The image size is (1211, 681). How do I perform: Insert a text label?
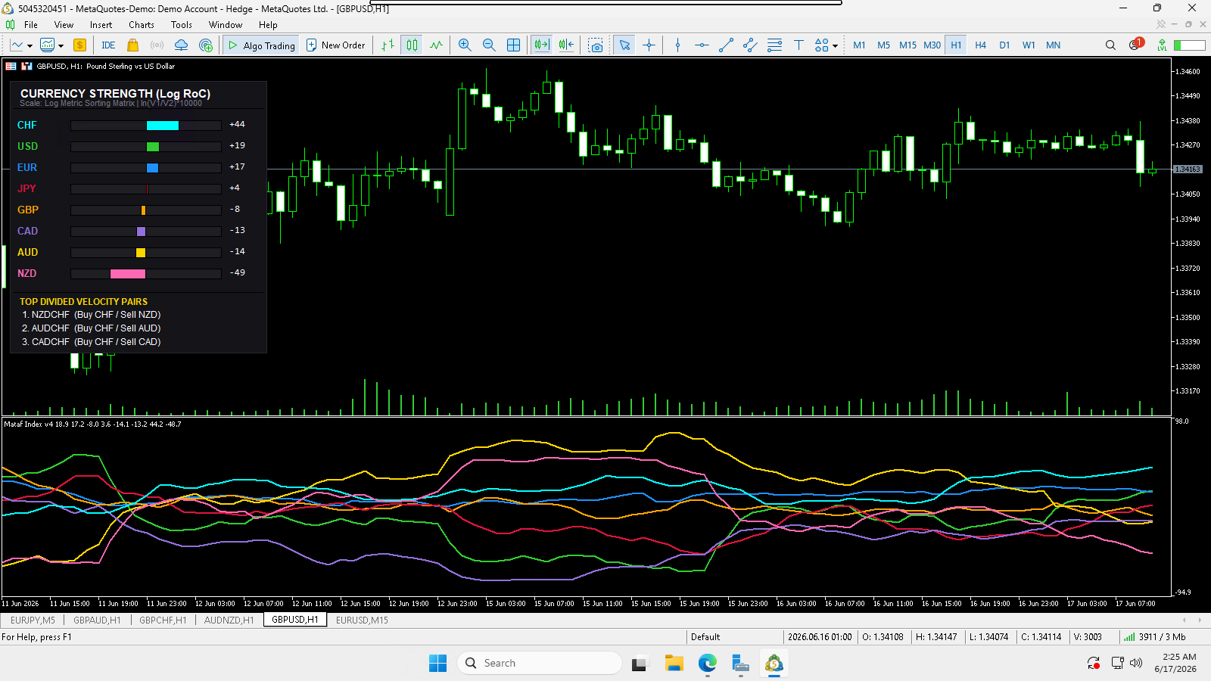tap(799, 45)
